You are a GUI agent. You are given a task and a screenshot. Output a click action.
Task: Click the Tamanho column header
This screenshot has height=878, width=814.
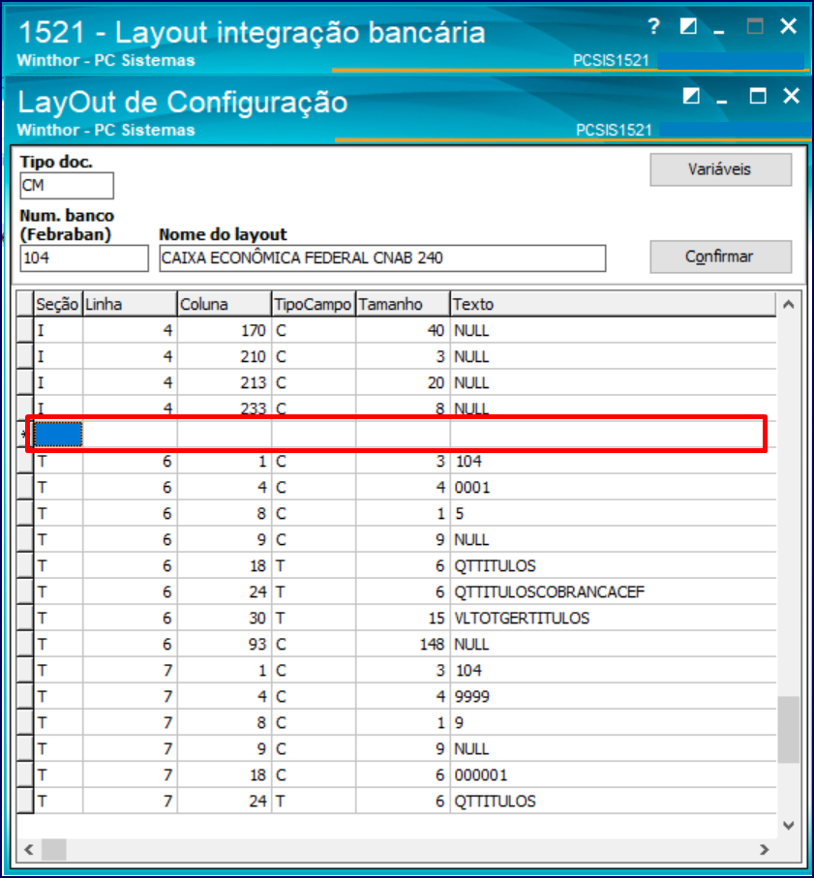(403, 304)
